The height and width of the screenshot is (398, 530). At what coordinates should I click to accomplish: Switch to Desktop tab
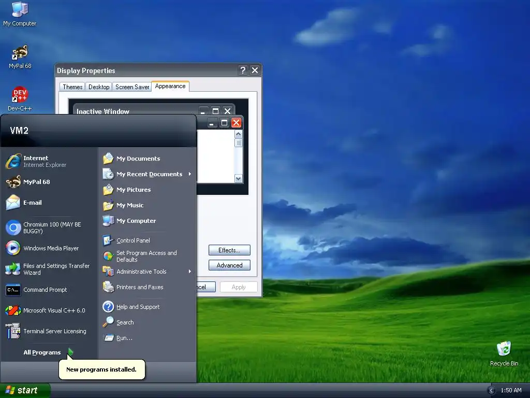coord(99,87)
